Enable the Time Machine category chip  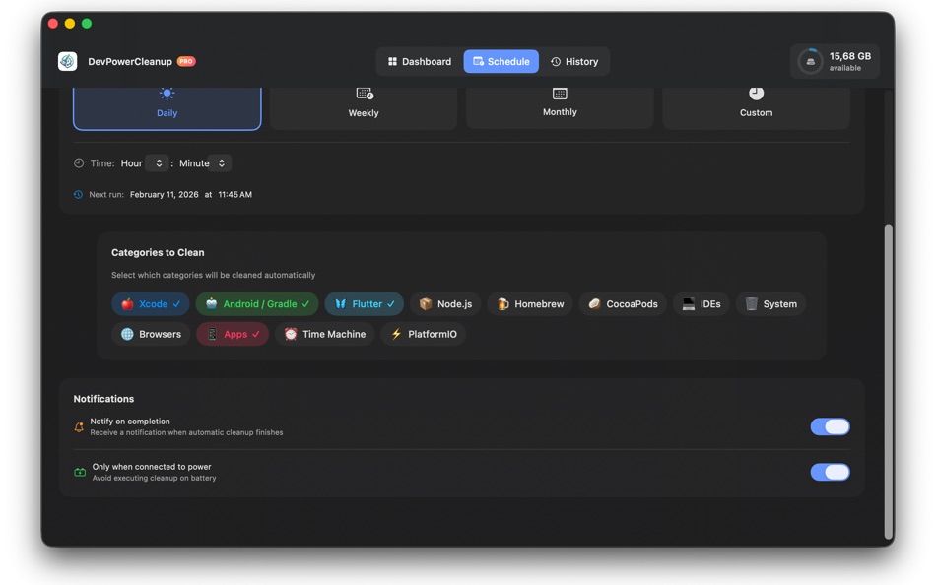325,334
